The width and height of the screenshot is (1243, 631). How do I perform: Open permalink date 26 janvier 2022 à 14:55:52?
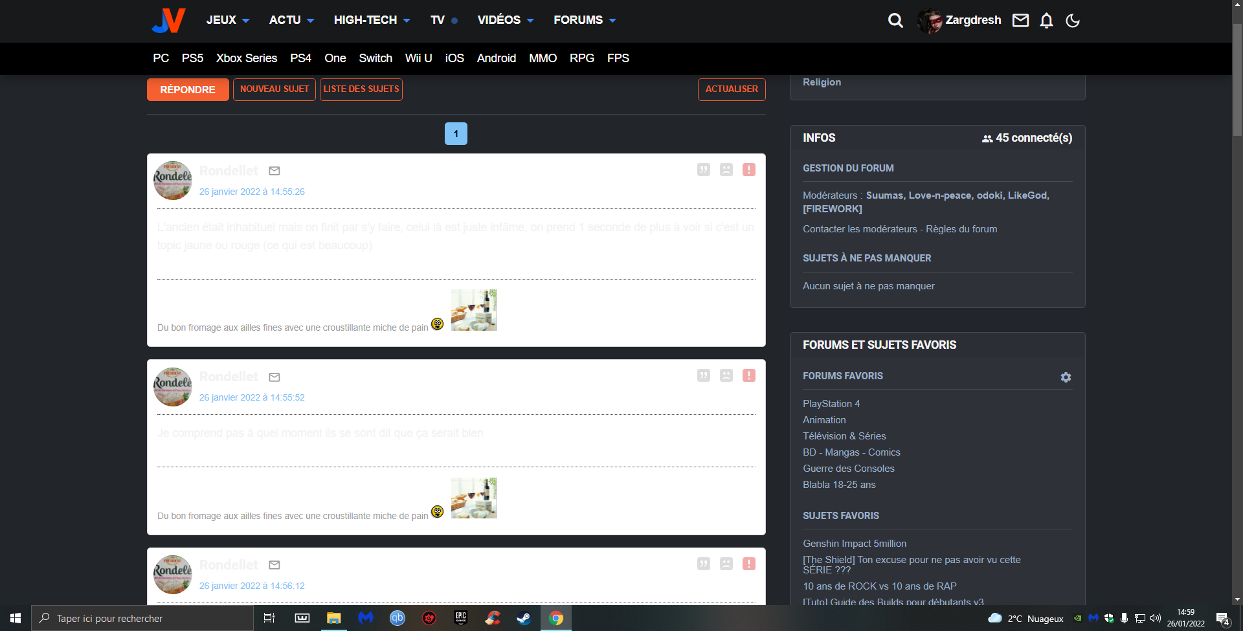tap(252, 397)
